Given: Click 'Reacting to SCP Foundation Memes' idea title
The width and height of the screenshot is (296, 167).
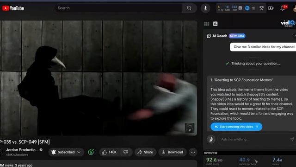Looking at the screenshot, I should pyautogui.click(x=241, y=80).
